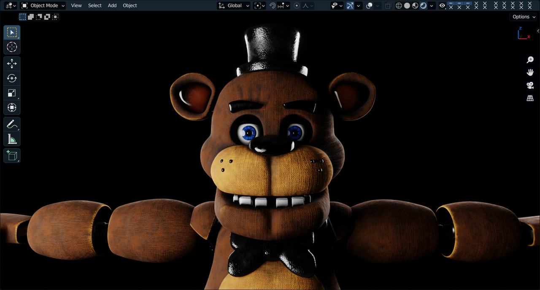Select the bear's black bow tie
This screenshot has width=540, height=290.
coord(272,255)
